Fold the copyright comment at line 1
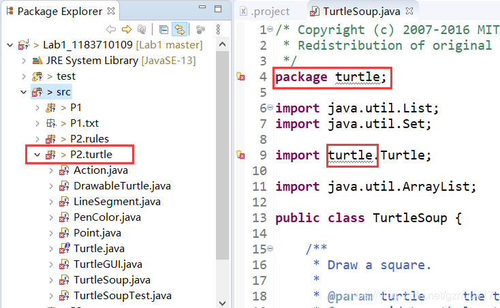 tap(270, 29)
